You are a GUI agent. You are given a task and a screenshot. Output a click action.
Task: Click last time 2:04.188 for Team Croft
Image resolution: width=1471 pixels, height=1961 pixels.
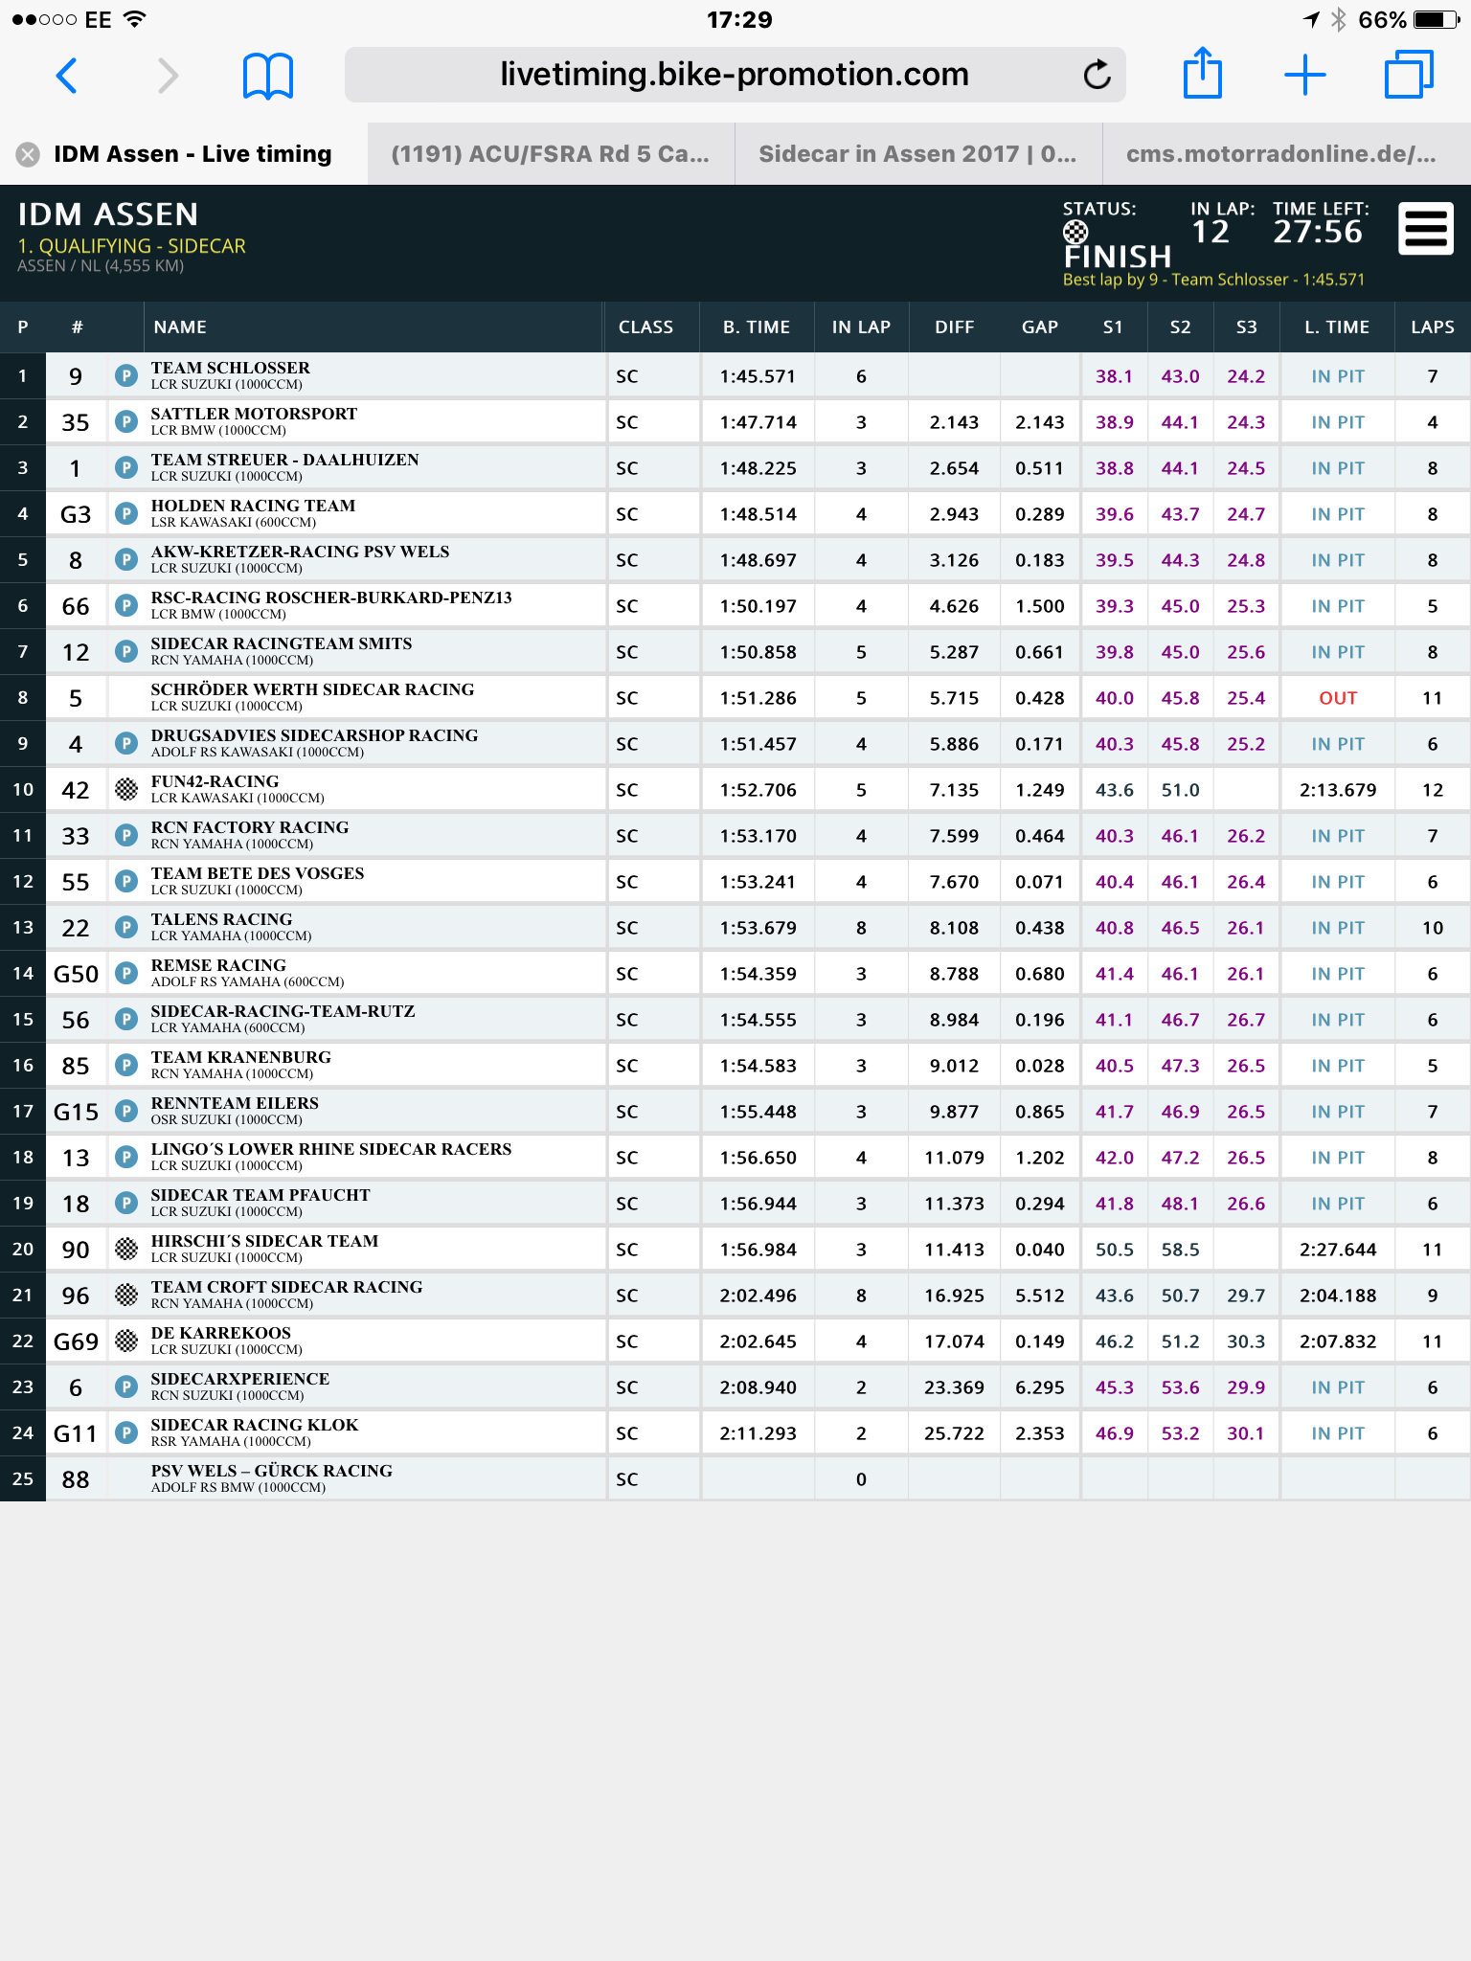1338,1296
